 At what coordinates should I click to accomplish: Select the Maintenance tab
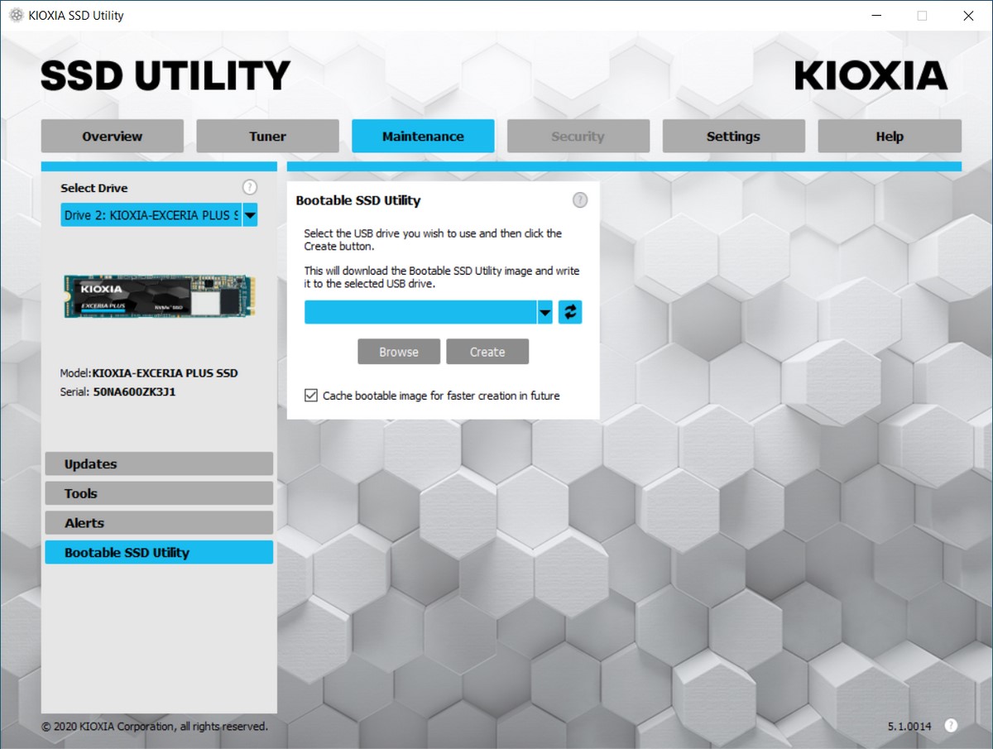coord(423,137)
